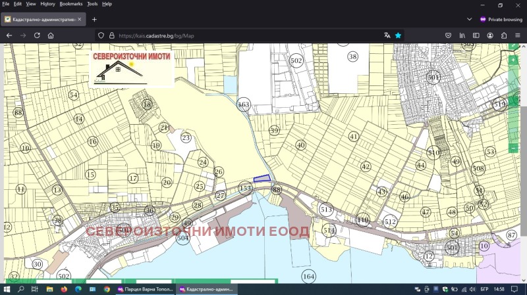
Task: Toggle fullscreen map arrows button
Action: (513, 46)
